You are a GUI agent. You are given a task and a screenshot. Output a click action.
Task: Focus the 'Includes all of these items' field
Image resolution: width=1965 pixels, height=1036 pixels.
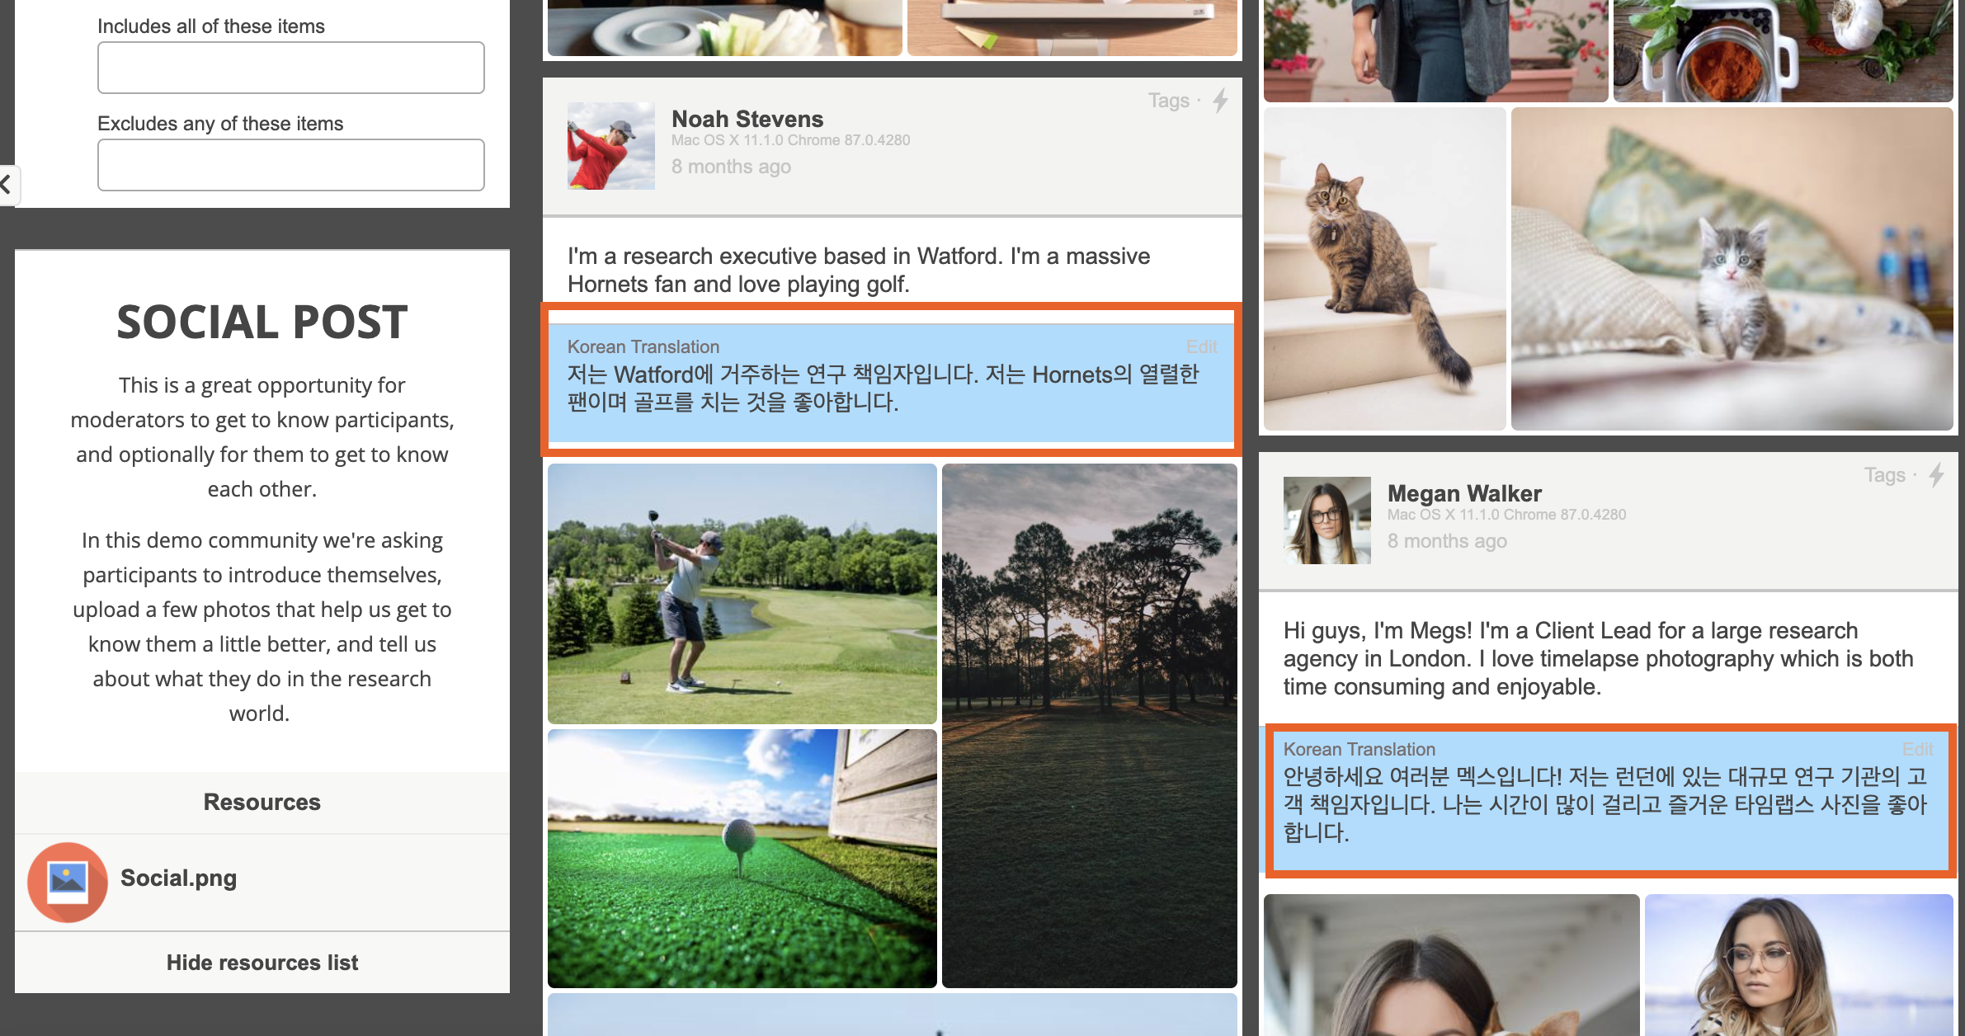290,68
